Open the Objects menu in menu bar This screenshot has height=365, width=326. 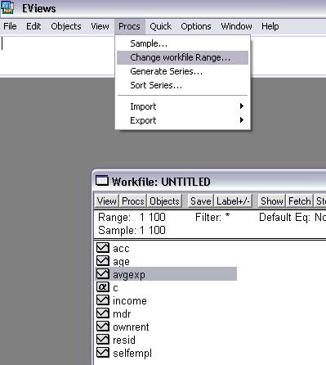66,26
